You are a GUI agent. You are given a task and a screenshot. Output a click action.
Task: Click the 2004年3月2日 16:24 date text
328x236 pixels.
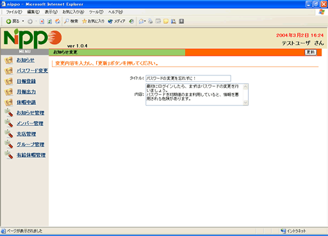(x=300, y=35)
